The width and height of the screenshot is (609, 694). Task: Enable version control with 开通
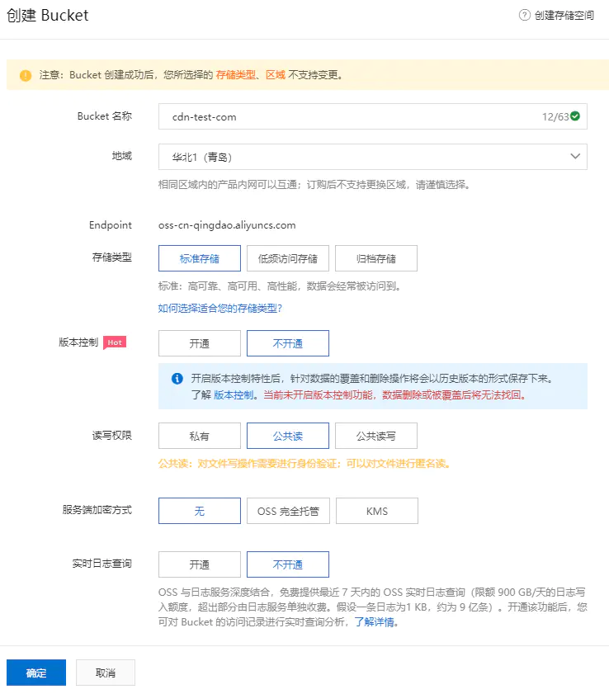(x=200, y=343)
